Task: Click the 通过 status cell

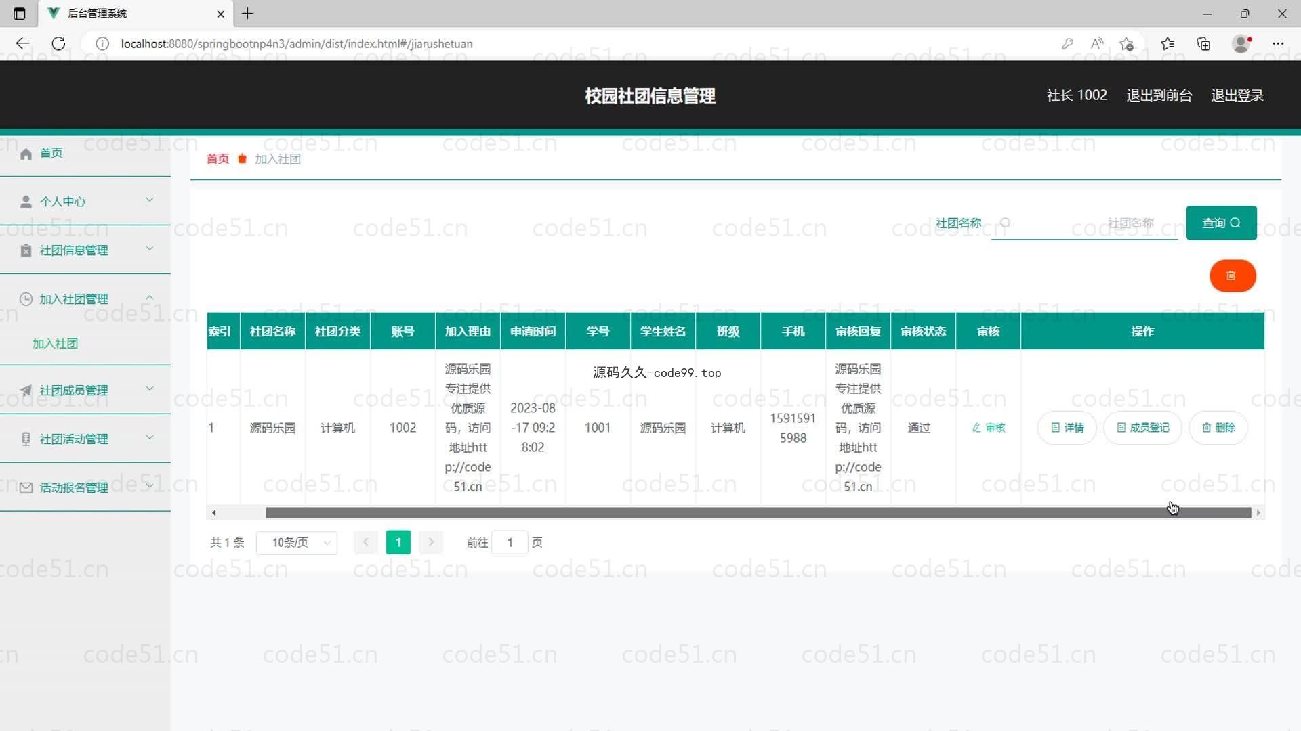Action: (920, 428)
